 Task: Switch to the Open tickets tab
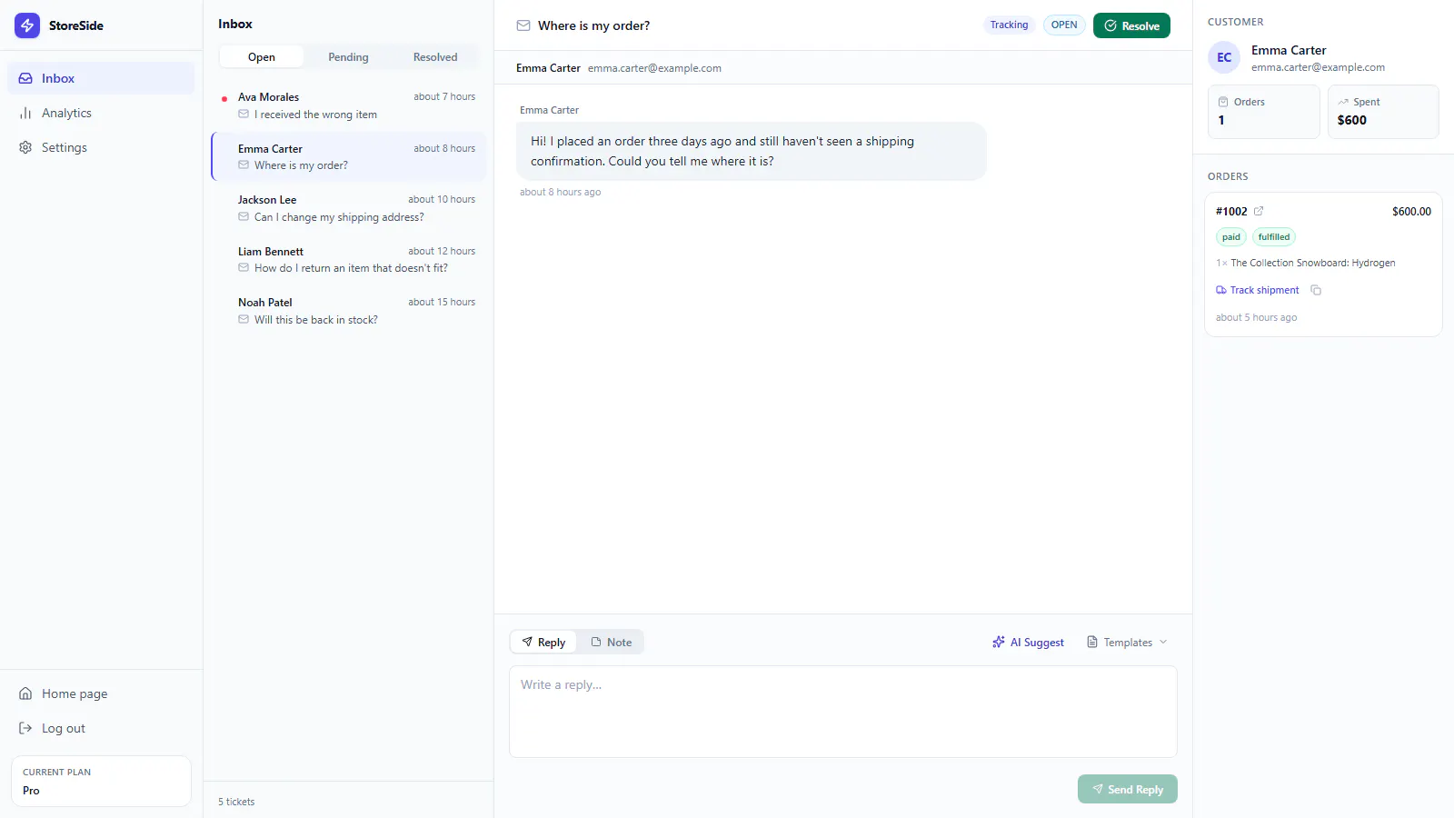pos(262,57)
